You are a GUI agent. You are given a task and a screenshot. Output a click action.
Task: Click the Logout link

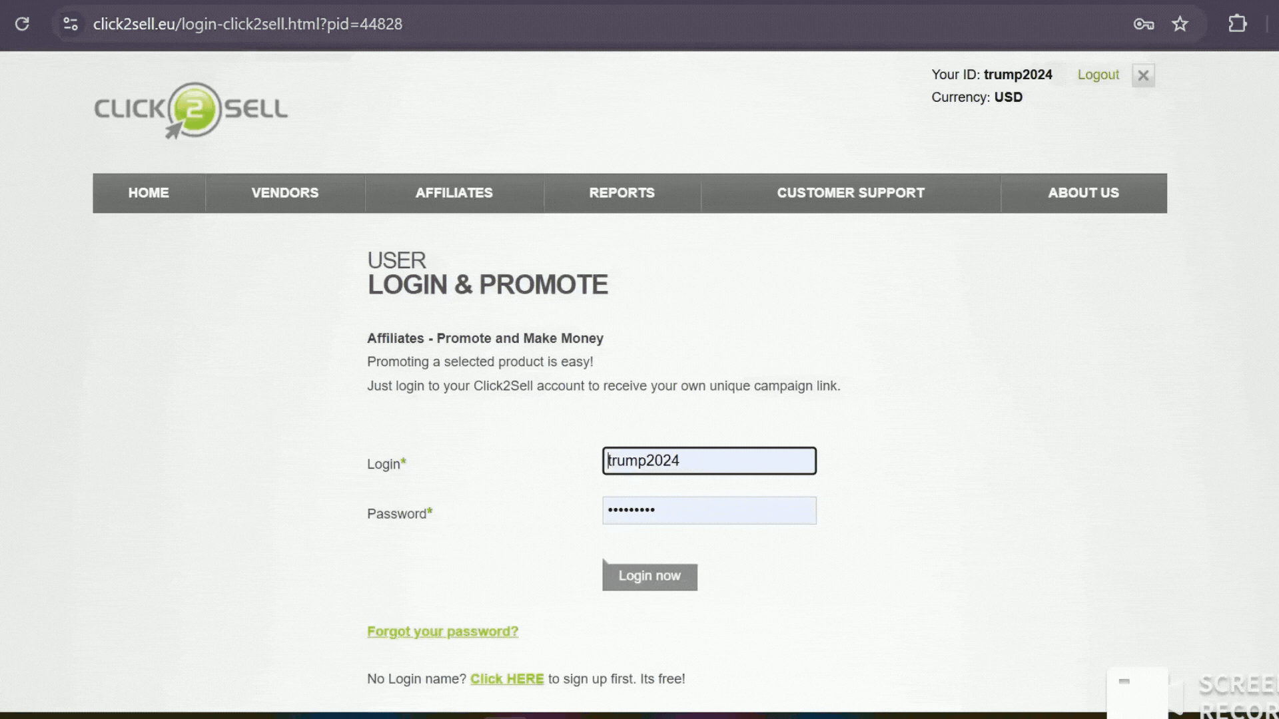[1098, 75]
